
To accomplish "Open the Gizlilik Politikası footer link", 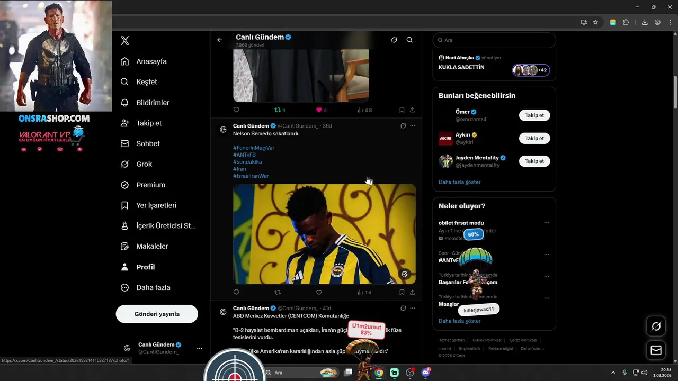I will click(x=487, y=340).
